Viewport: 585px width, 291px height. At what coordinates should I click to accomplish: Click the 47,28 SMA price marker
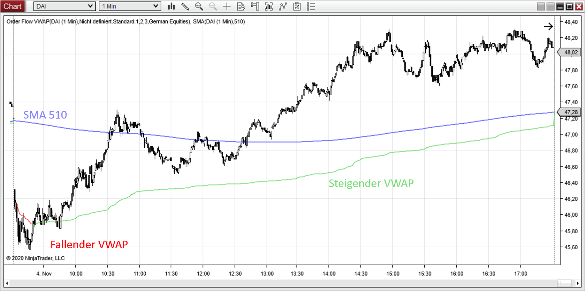(x=569, y=112)
